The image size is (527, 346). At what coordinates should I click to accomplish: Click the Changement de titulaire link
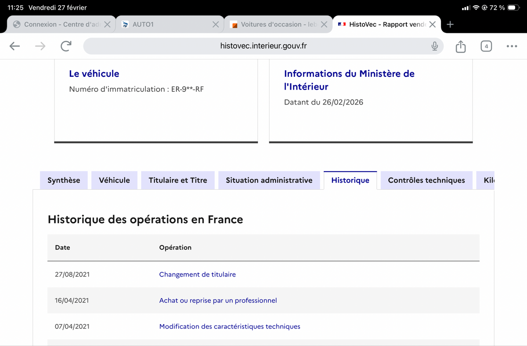coord(198,274)
